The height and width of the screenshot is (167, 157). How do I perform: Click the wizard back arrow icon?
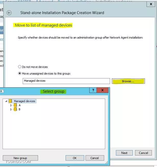pyautogui.click(x=9, y=13)
